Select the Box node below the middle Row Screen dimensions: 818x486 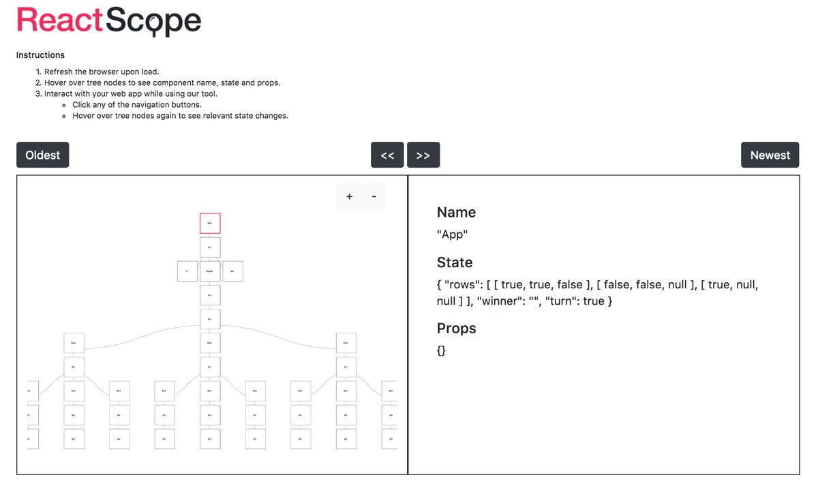210,391
